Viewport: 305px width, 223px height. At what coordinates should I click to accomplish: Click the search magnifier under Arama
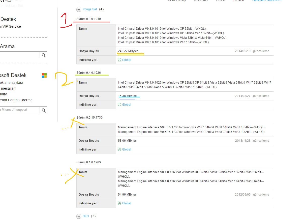pos(44,55)
